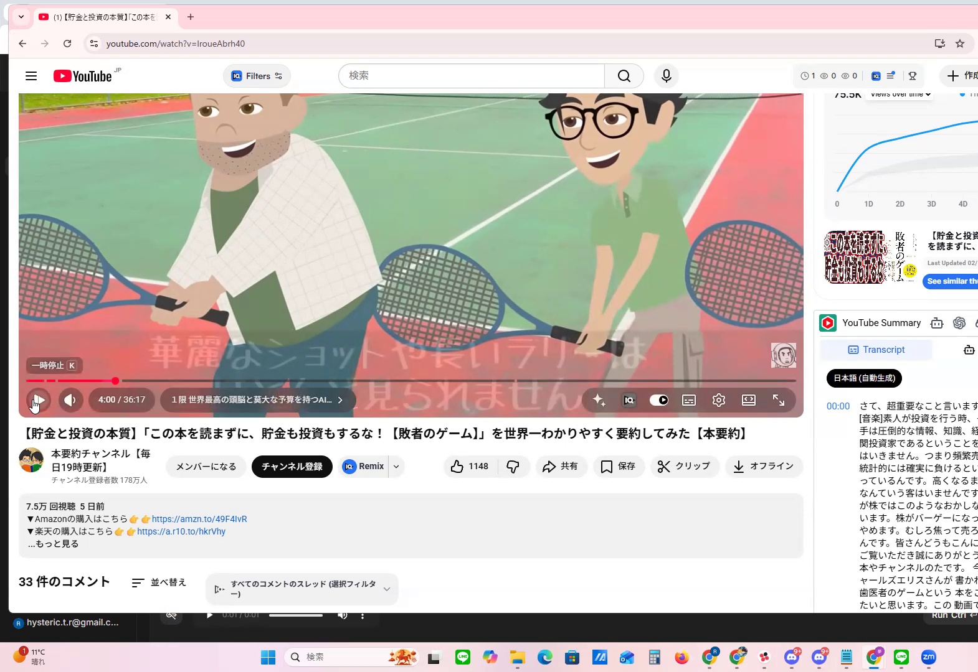The height and width of the screenshot is (672, 978).
Task: Open a new browser tab
Action: pos(191,17)
